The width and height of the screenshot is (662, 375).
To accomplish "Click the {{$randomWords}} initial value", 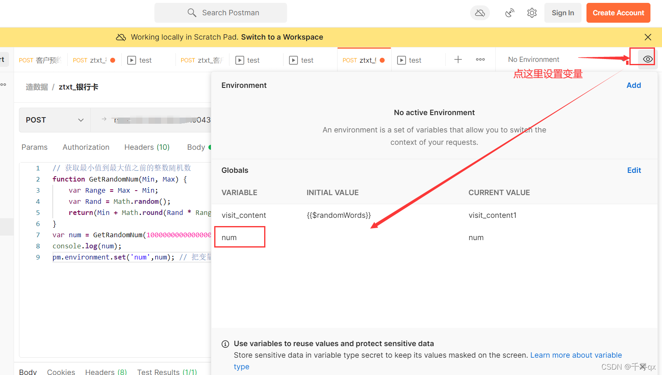I will (339, 215).
